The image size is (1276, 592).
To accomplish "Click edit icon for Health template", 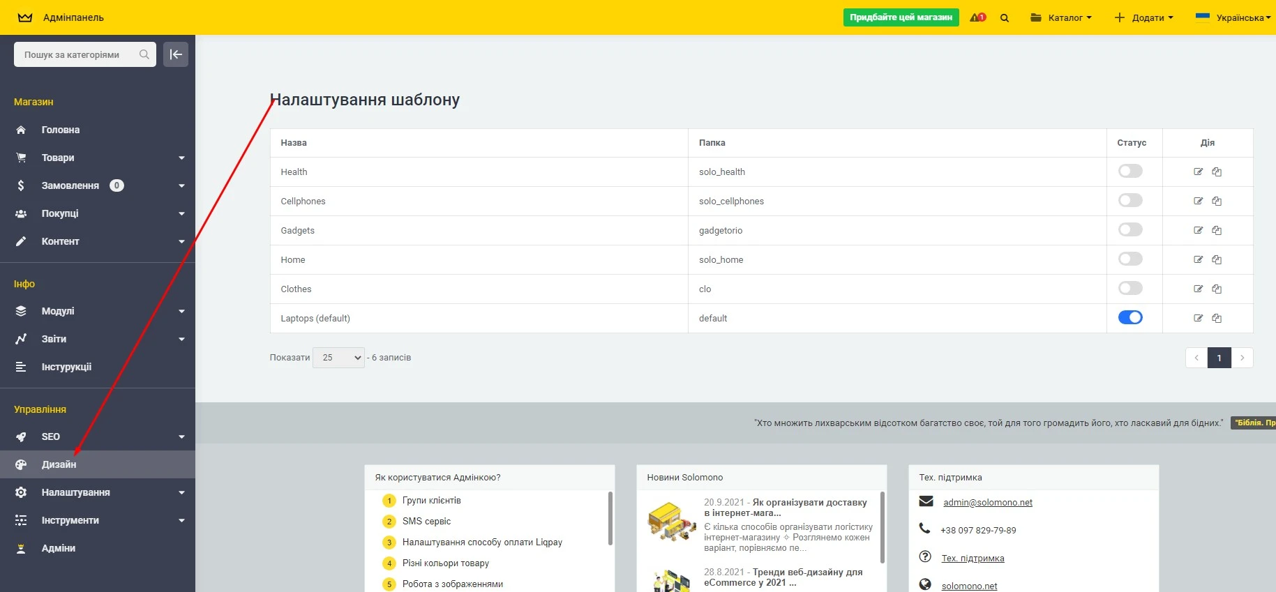I will (1198, 172).
